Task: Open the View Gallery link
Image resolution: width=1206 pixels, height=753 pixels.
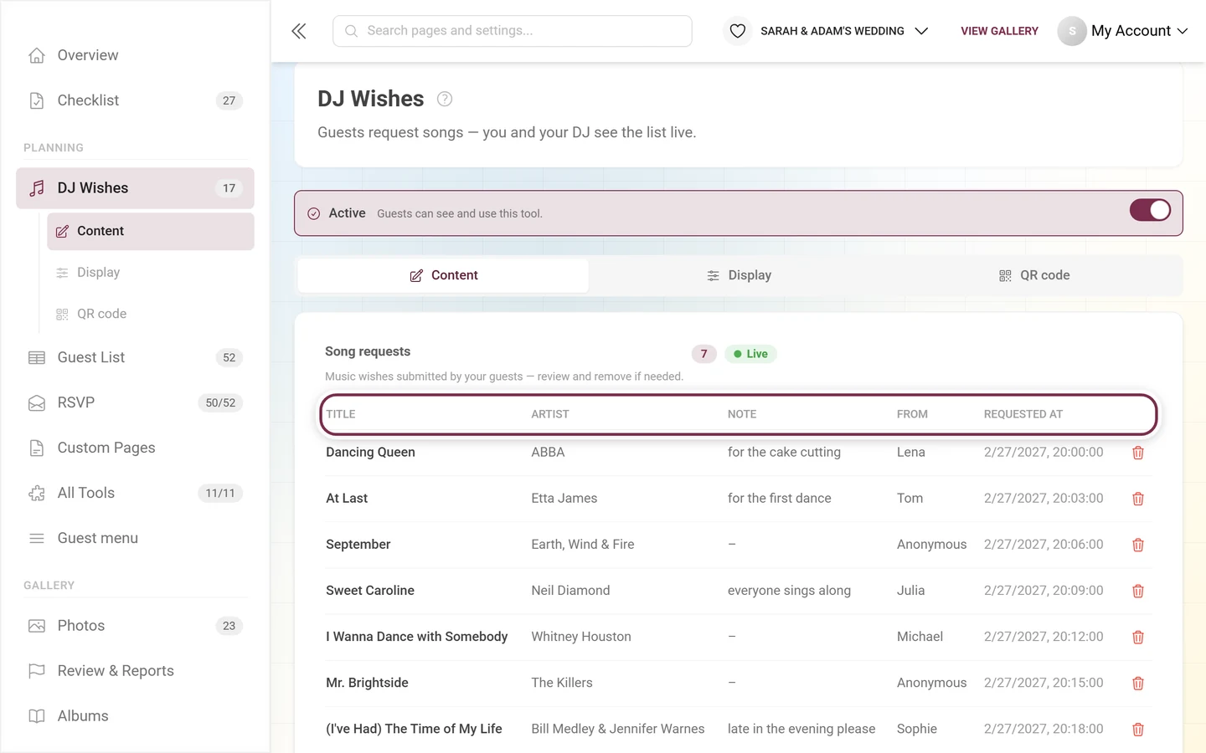Action: tap(999, 31)
